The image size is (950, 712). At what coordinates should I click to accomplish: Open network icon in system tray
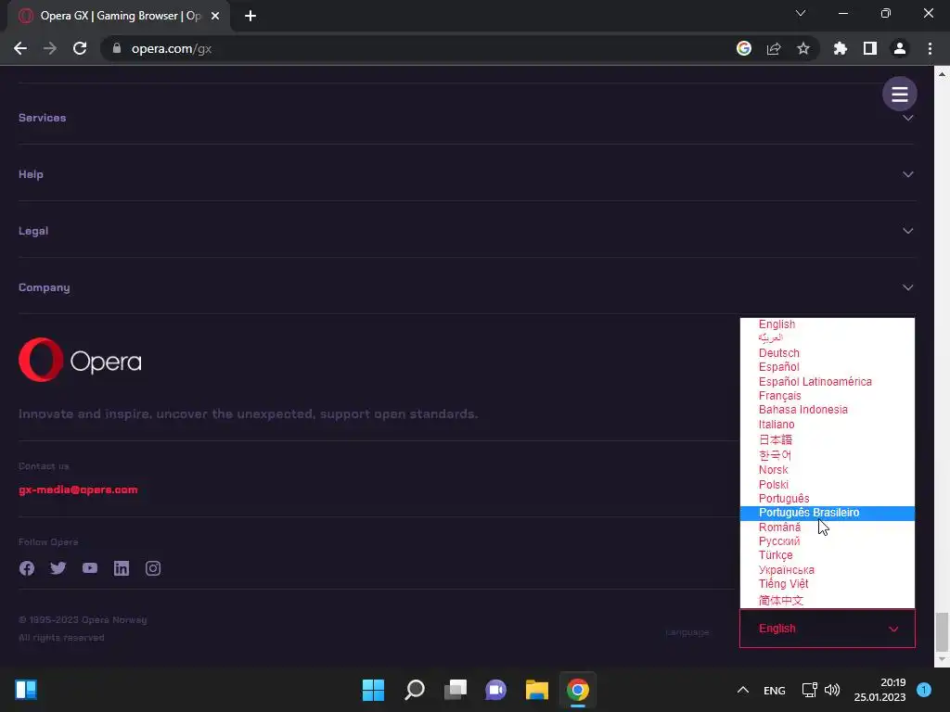coord(809,690)
